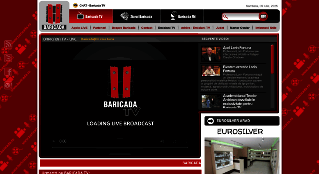This screenshot has width=319, height=174.
Task: Click the Baricada logo in header
Action: coord(54,17)
